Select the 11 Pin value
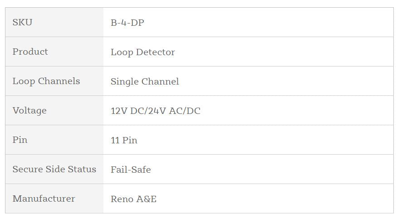This screenshot has height=222, width=402. pyautogui.click(x=124, y=140)
